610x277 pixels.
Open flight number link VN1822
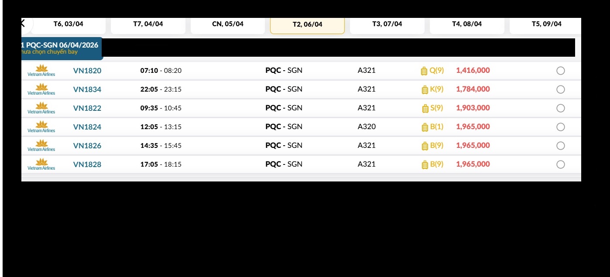(x=87, y=108)
